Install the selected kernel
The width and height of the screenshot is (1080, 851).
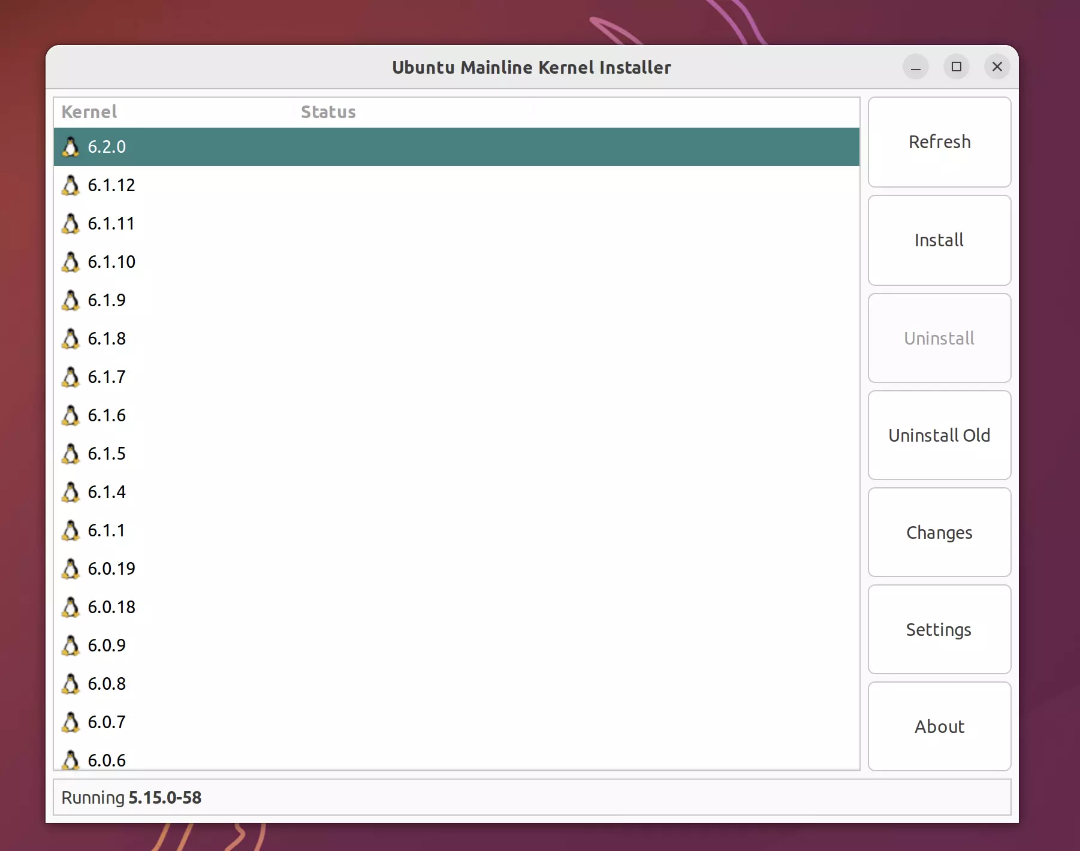939,240
